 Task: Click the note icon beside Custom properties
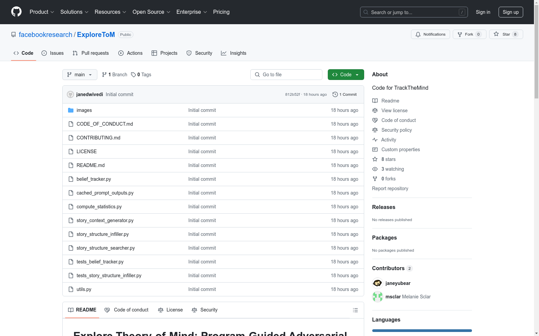point(375,150)
